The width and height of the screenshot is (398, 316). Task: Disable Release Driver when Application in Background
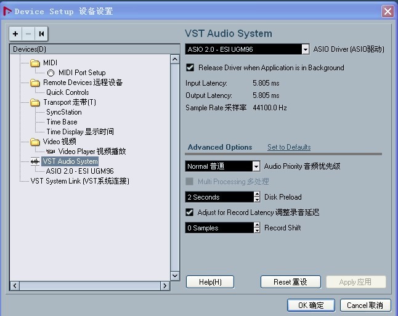190,68
